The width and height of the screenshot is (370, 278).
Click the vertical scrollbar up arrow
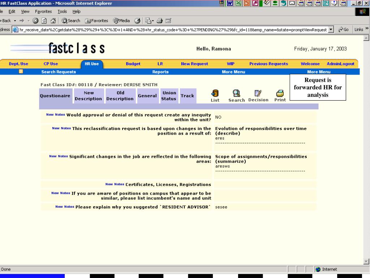pos(366,38)
